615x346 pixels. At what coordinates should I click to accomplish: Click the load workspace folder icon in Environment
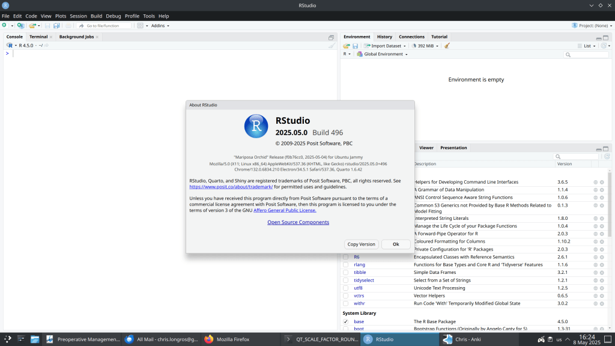pos(347,46)
